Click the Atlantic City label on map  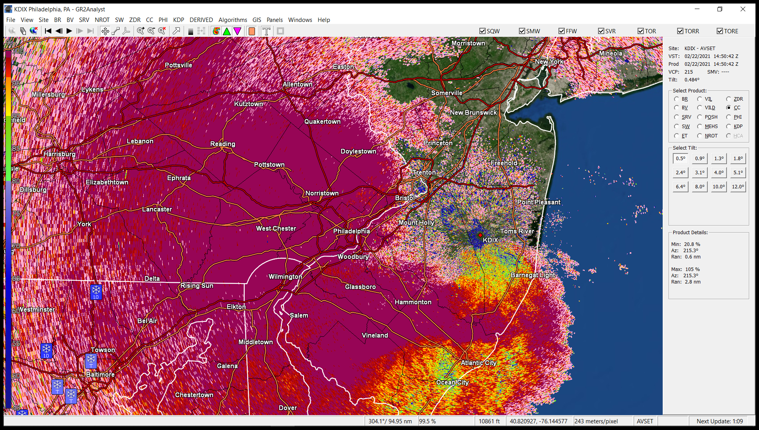[x=479, y=363]
